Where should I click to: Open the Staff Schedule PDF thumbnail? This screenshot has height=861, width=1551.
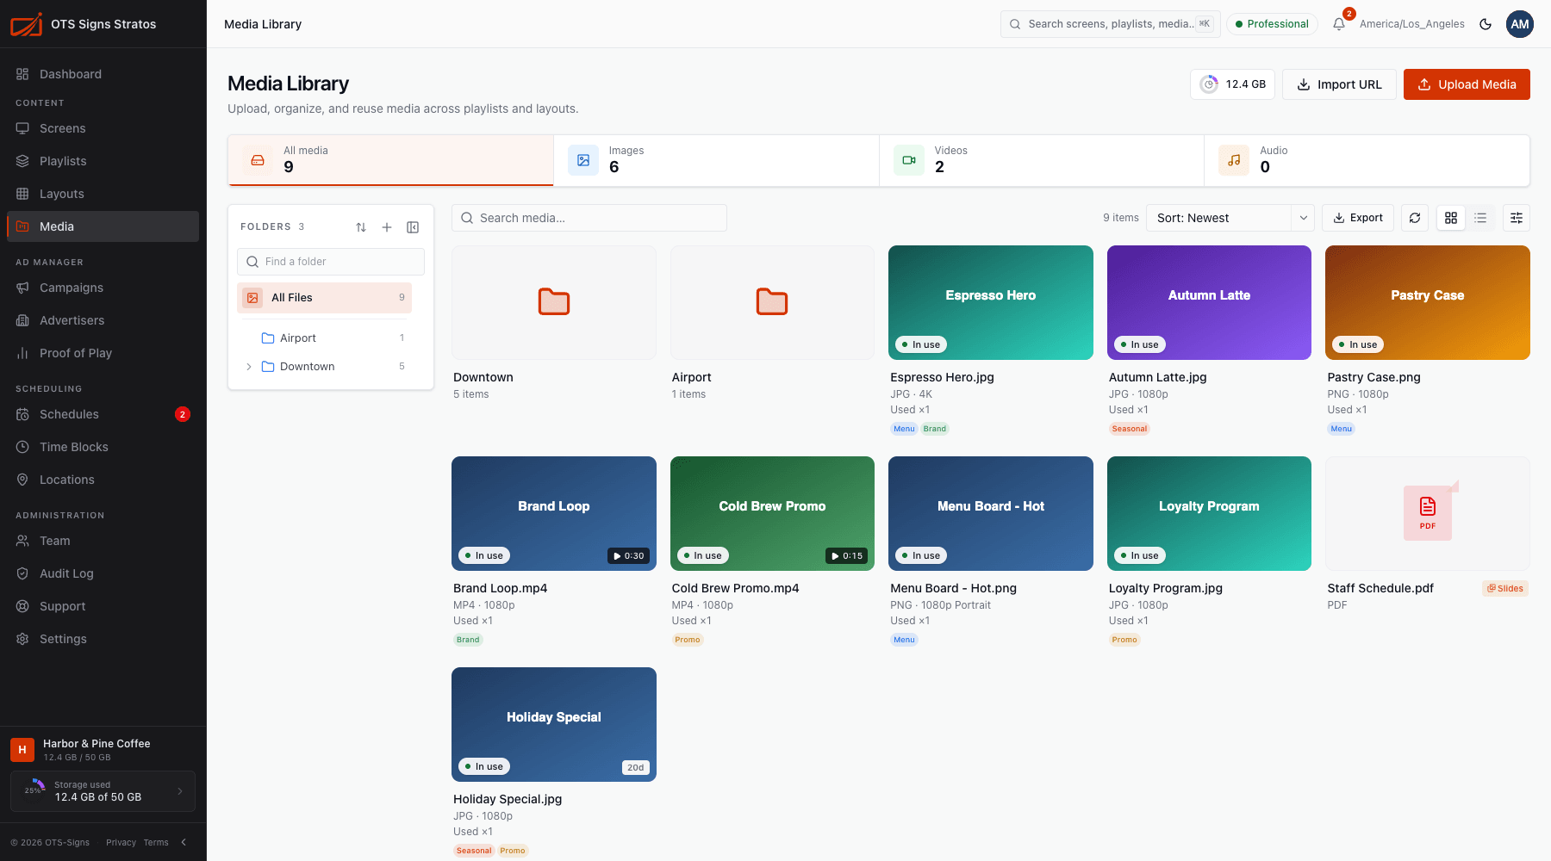coord(1428,513)
